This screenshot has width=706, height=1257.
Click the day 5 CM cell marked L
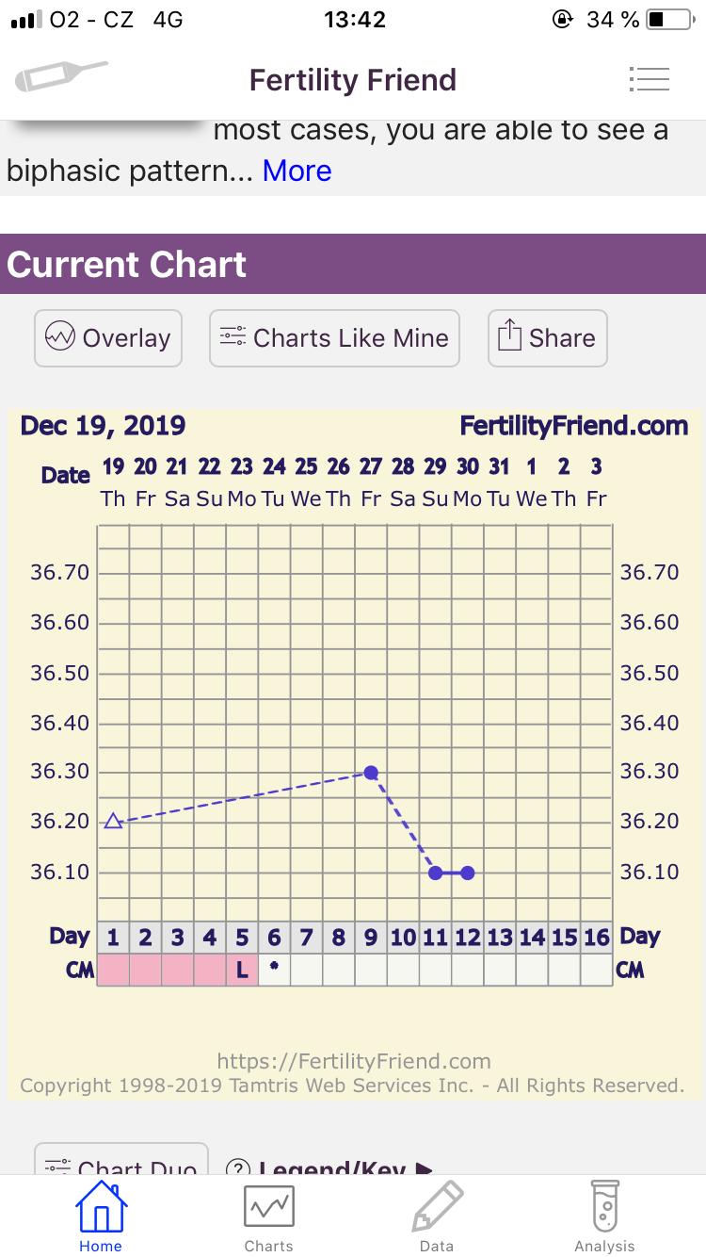point(242,969)
